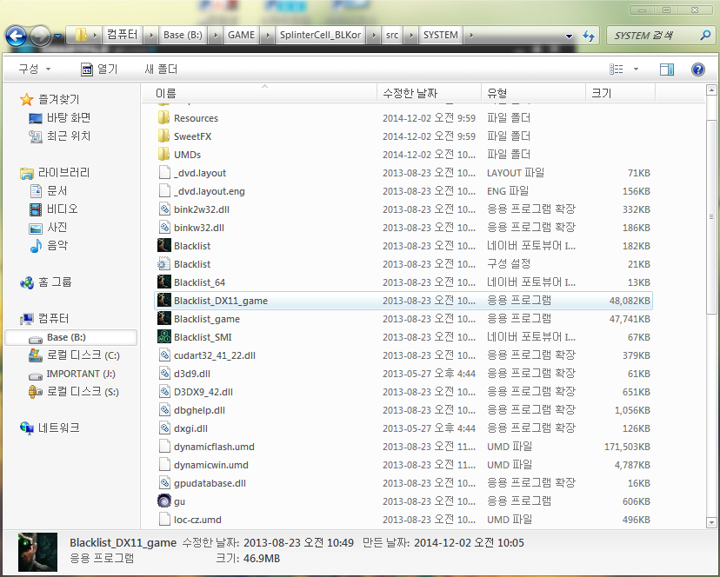Select 컴퓨터 in navigation pane
The height and width of the screenshot is (577, 720).
44,318
